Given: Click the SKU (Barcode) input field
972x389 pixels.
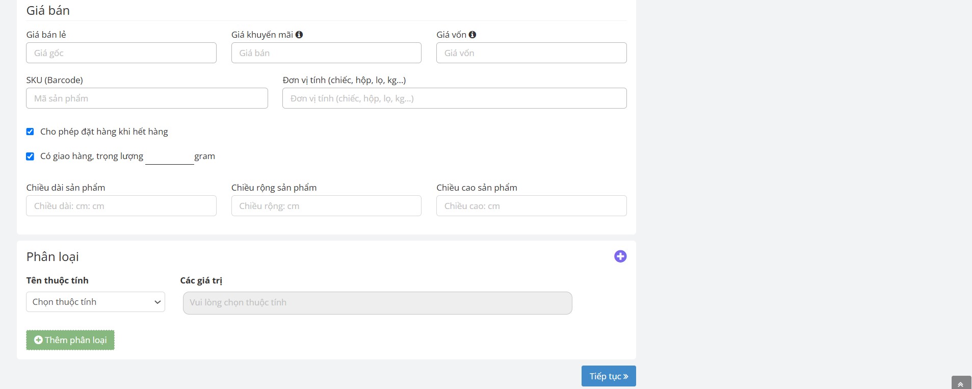Looking at the screenshot, I should pos(147,98).
